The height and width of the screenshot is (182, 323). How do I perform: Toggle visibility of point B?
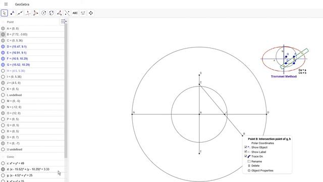(3, 34)
